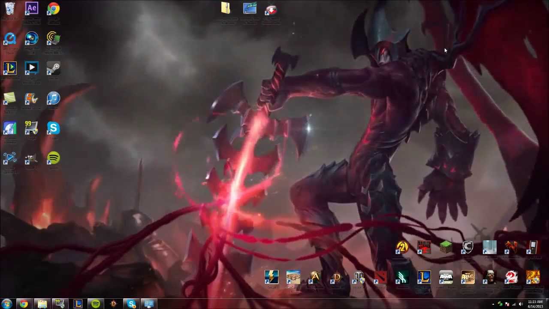
Task: Open the blue disc-case desktop shortcut
Action: pos(9,128)
